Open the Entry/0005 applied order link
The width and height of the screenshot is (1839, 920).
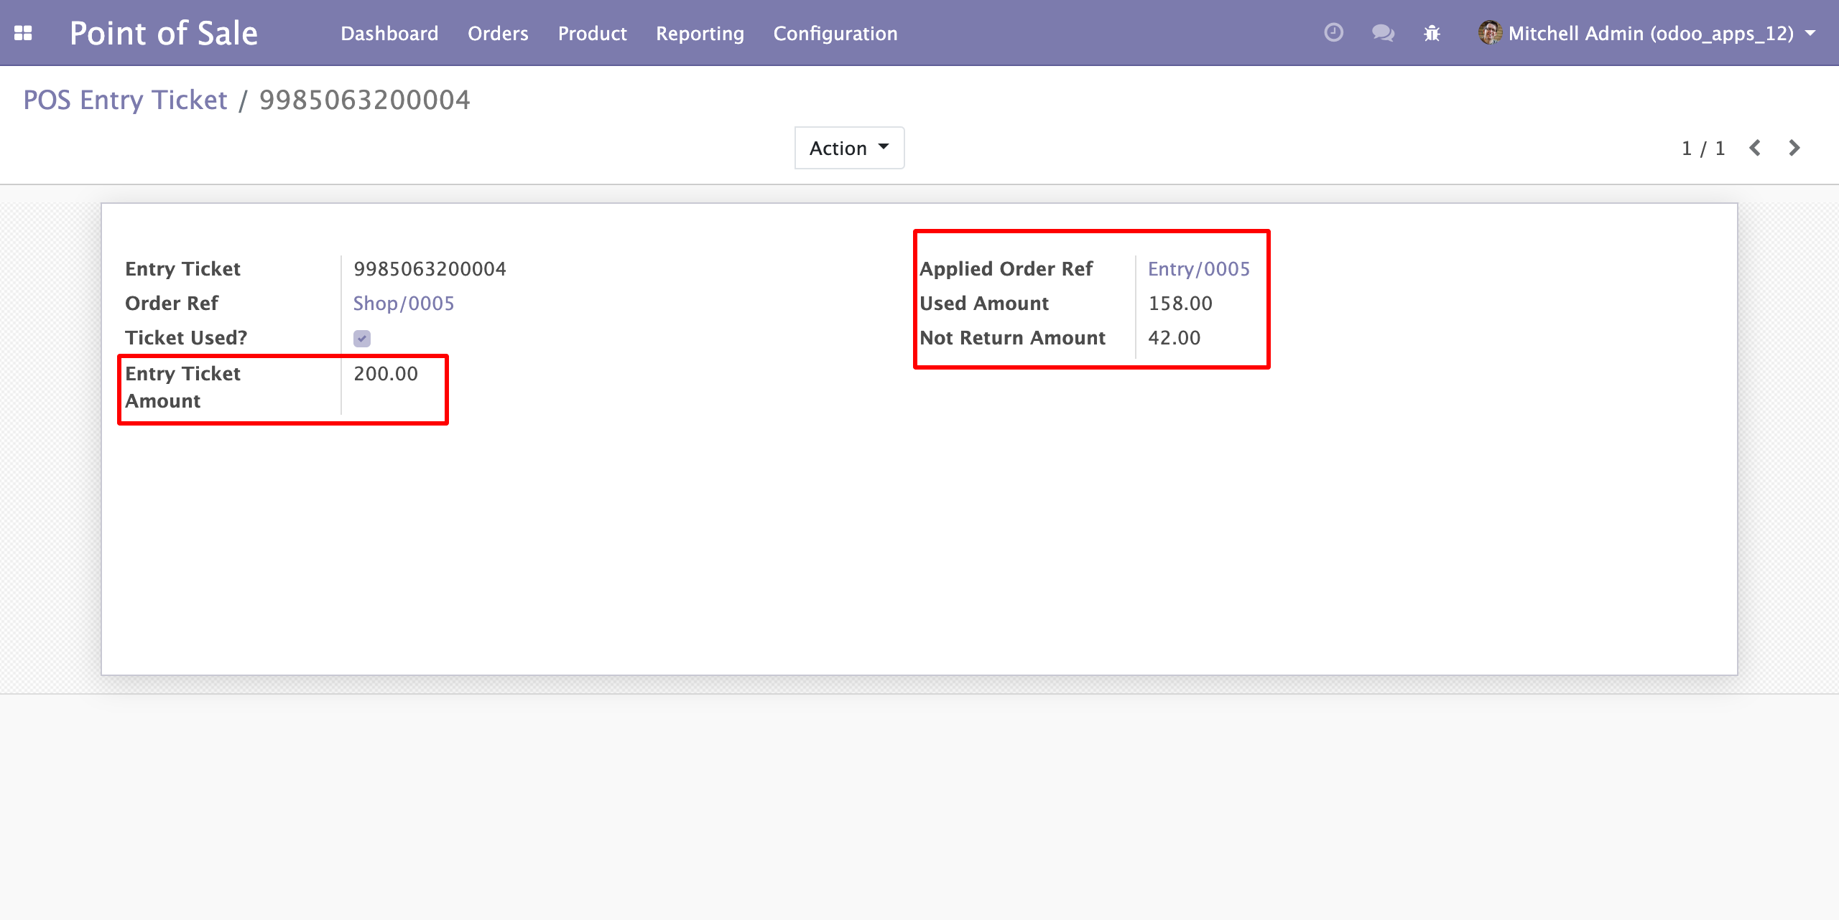tap(1198, 269)
